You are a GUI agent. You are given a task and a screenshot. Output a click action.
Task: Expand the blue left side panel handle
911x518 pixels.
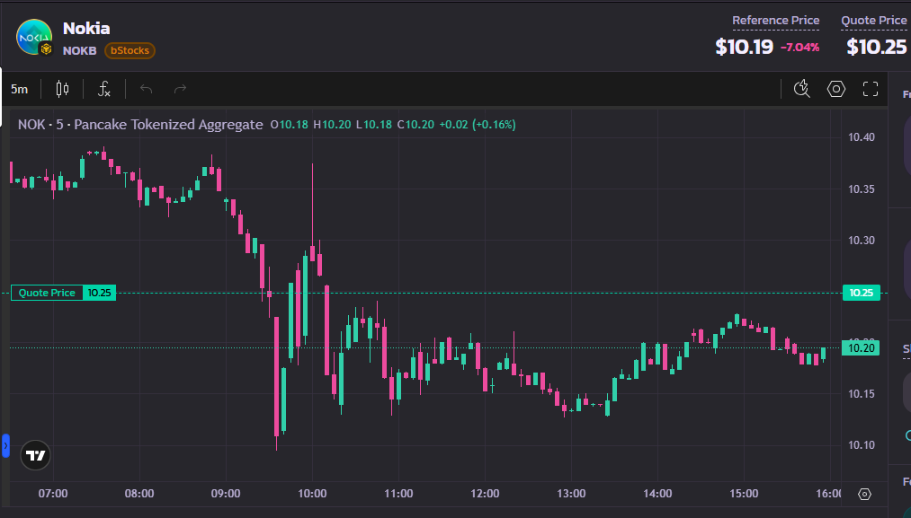(x=5, y=445)
